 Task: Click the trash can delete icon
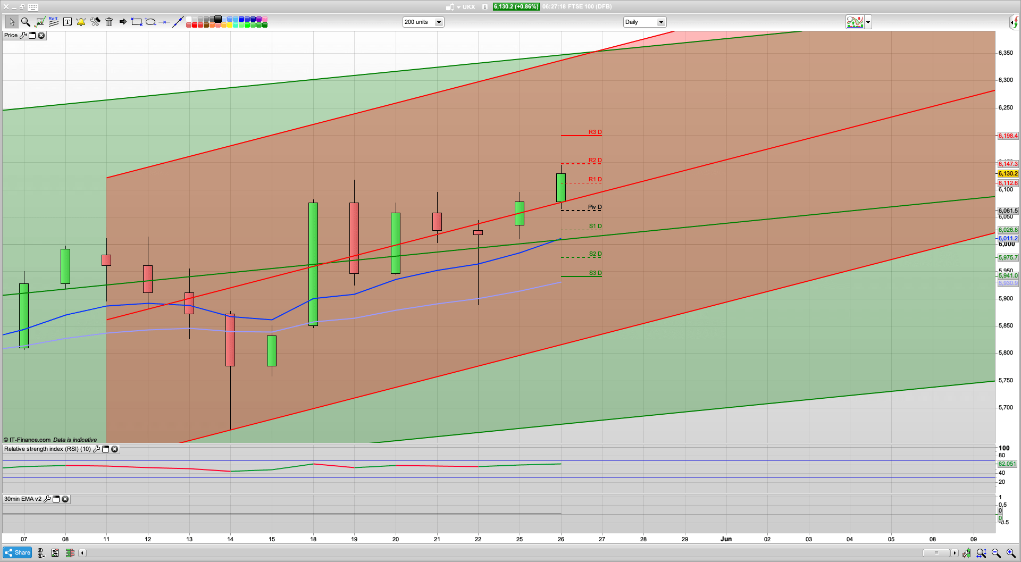point(109,22)
